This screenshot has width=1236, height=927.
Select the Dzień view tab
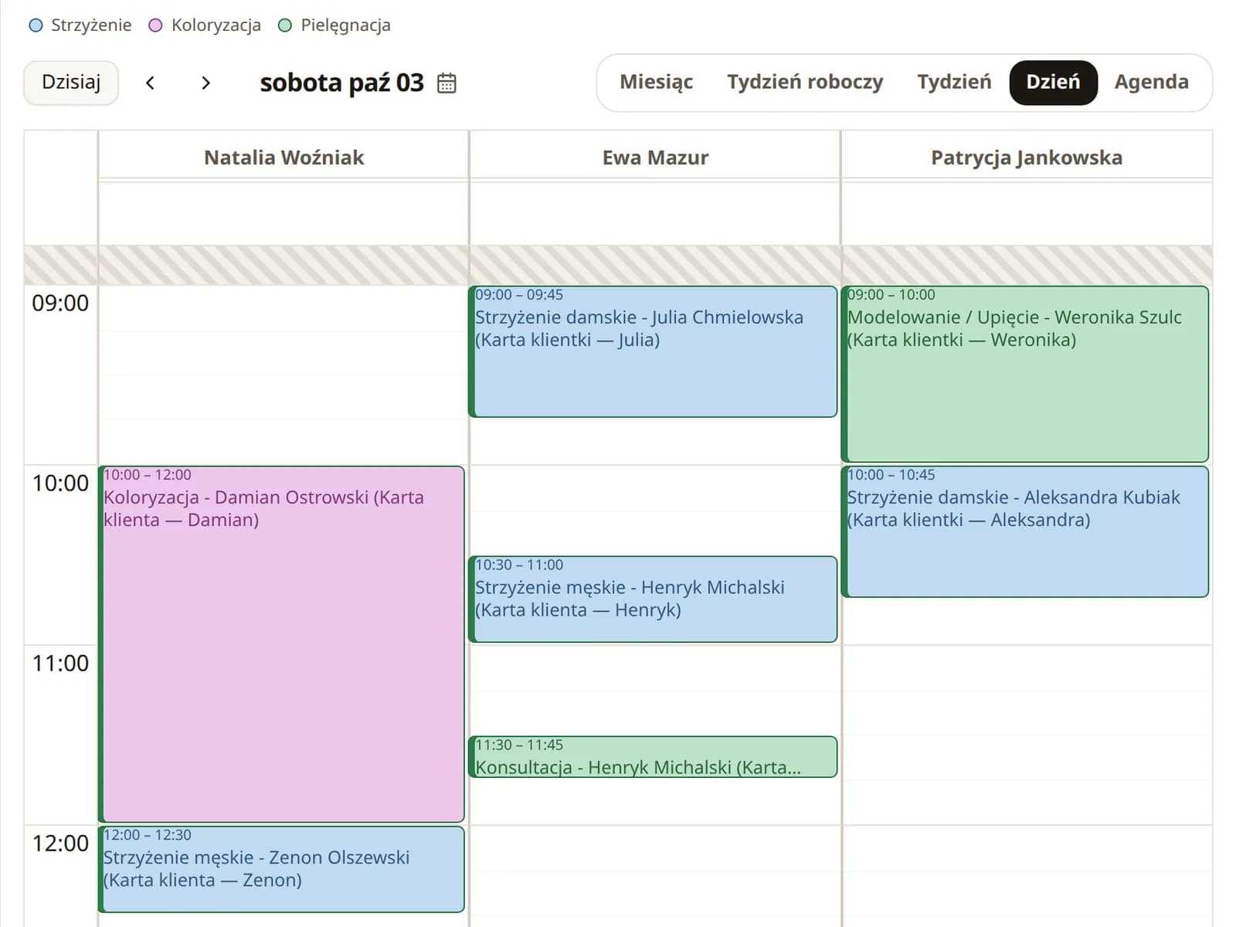click(x=1053, y=83)
